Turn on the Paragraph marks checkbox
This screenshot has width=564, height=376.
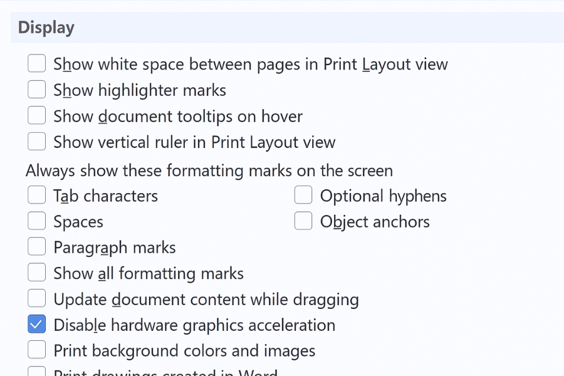point(37,248)
